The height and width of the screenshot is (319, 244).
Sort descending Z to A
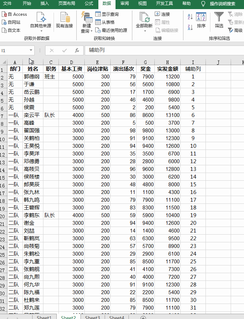coord(190,27)
